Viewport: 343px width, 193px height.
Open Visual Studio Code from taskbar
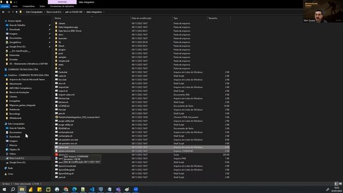pos(92,189)
